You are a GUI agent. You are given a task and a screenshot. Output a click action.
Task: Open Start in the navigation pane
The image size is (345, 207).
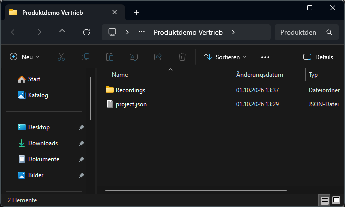pos(29,79)
